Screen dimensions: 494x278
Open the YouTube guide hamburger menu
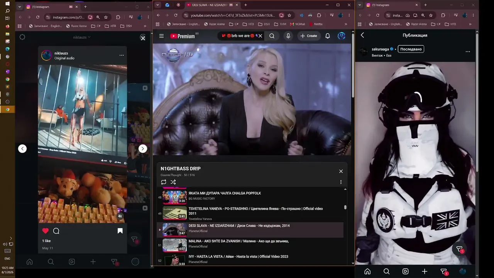(x=161, y=36)
